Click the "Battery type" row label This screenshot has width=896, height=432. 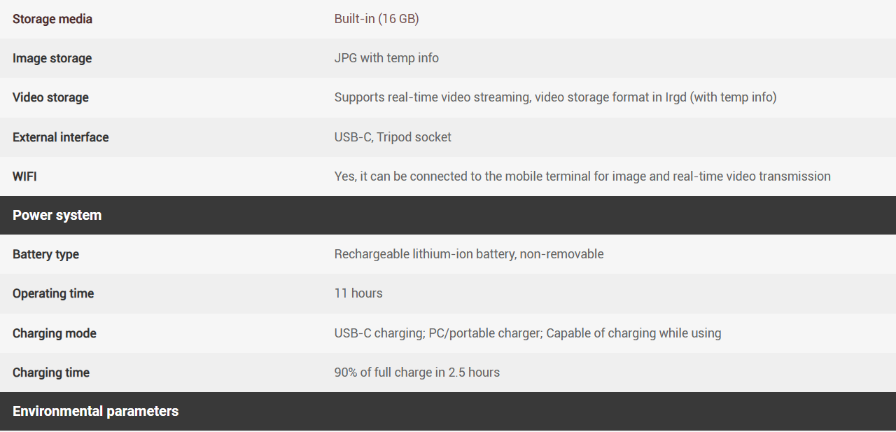click(x=45, y=254)
